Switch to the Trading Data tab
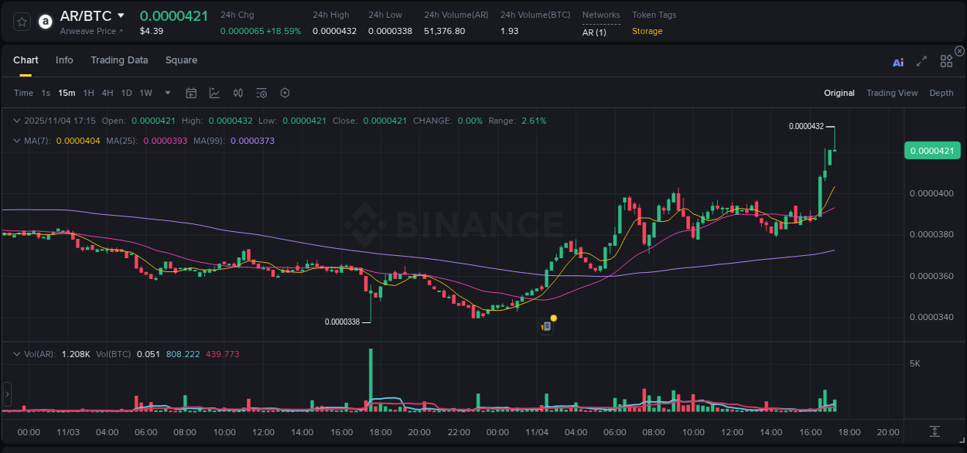The width and height of the screenshot is (967, 453). [119, 60]
